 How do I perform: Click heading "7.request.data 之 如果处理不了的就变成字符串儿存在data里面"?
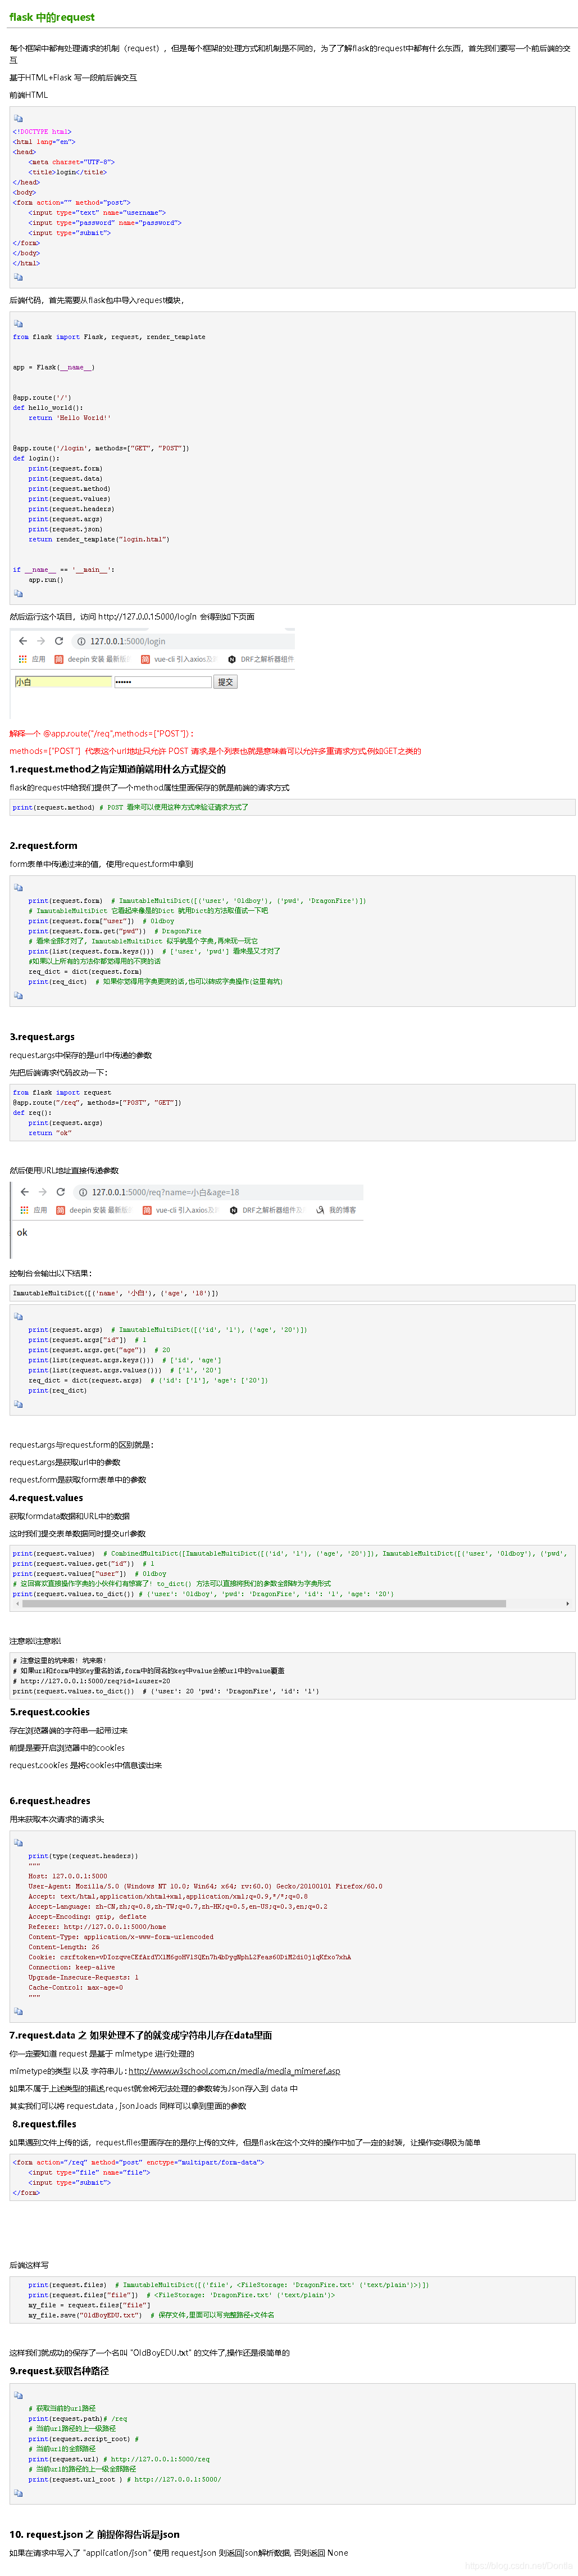pyautogui.click(x=141, y=2035)
